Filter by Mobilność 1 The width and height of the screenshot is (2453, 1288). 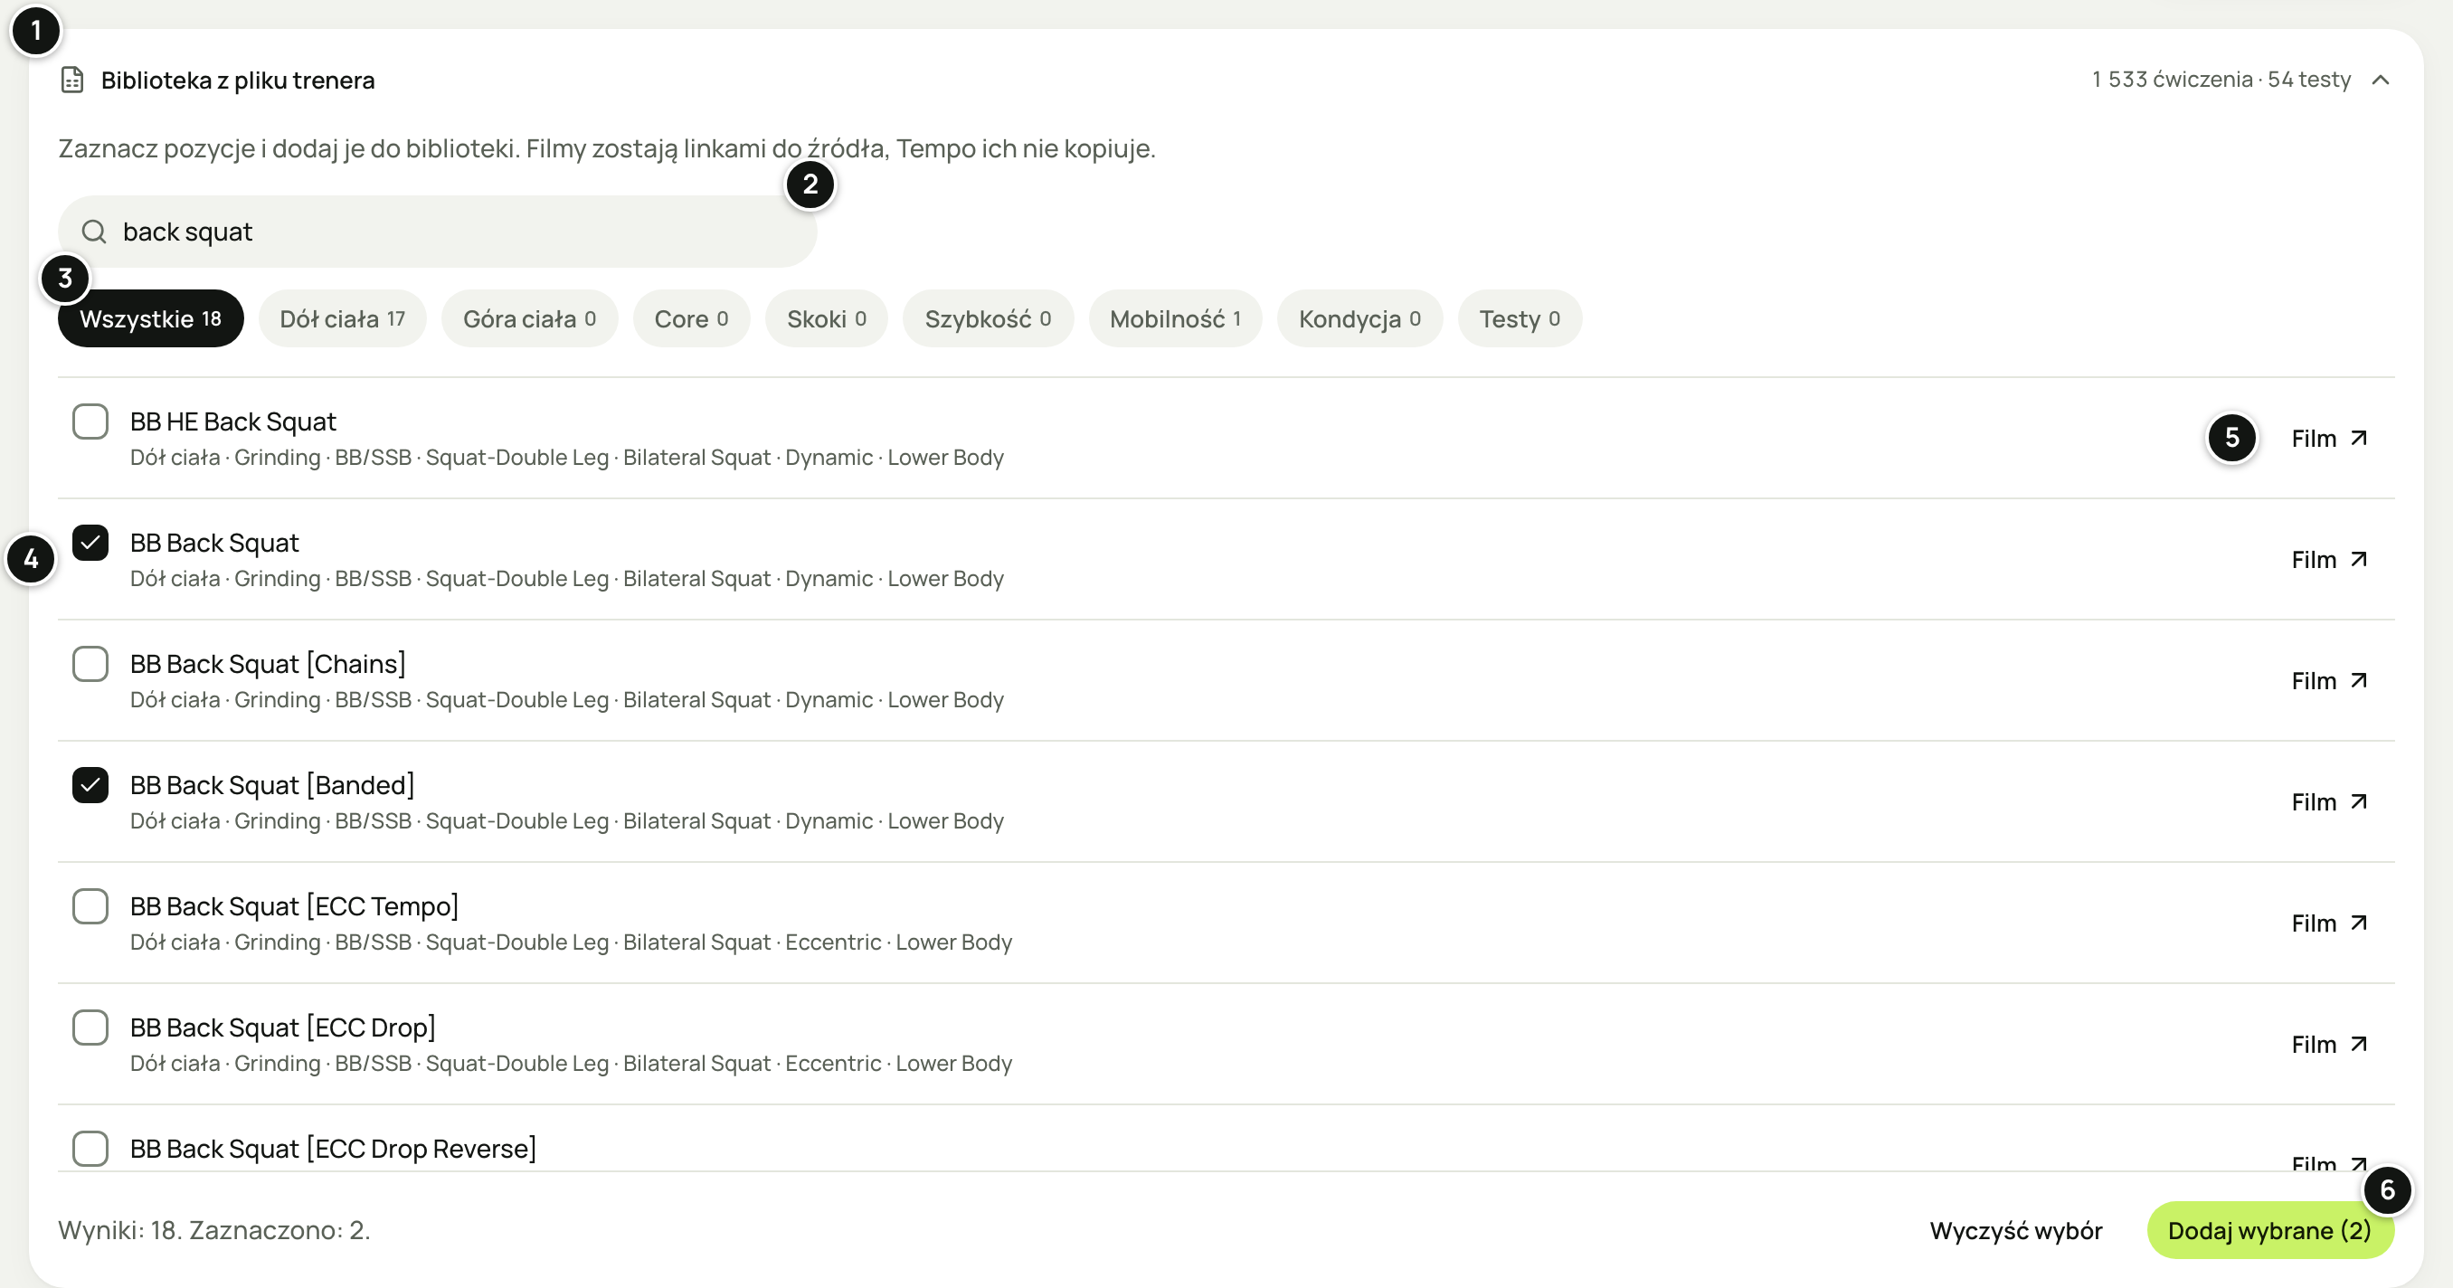1175,319
